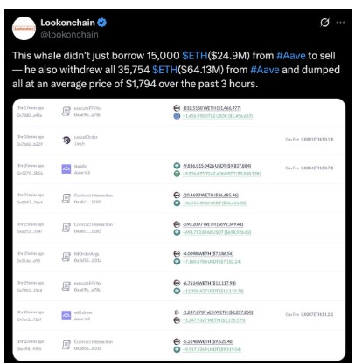
Task: Click the first #Aave hashtag
Action: (x=291, y=55)
